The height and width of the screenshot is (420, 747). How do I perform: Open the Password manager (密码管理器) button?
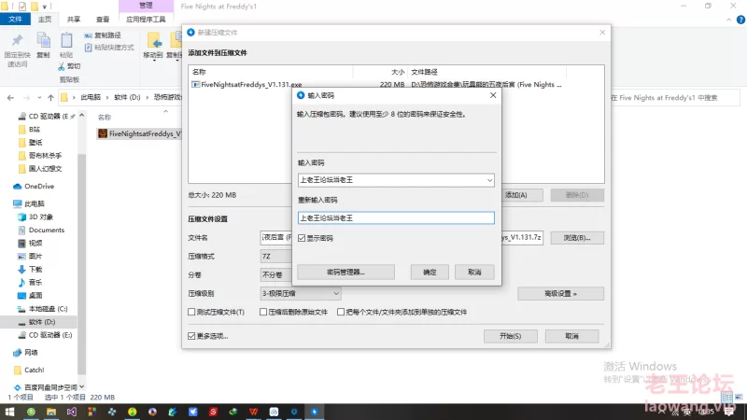345,273
